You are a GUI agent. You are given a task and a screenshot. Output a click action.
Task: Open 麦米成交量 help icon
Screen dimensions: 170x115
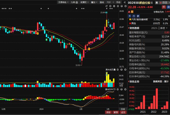(x=122, y=70)
